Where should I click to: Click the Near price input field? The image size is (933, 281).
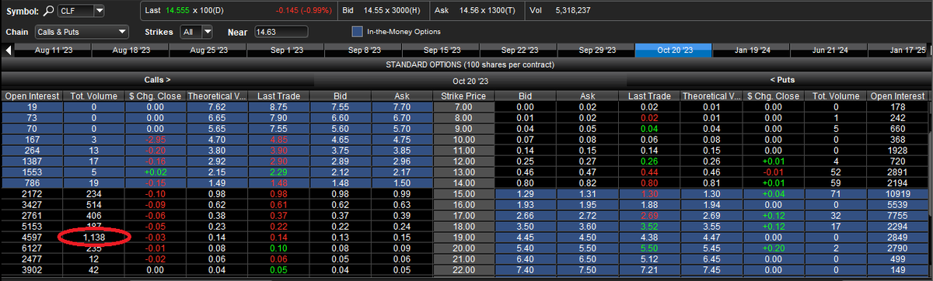281,32
